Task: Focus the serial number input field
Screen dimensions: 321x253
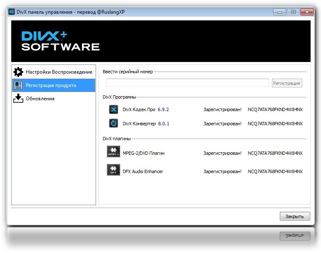Action: tap(188, 83)
